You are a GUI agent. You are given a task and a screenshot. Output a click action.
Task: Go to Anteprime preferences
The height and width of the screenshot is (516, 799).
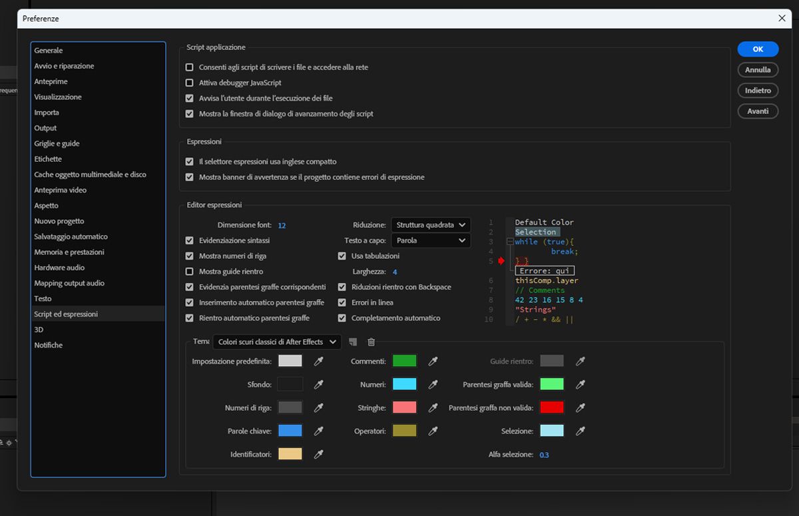(99, 81)
